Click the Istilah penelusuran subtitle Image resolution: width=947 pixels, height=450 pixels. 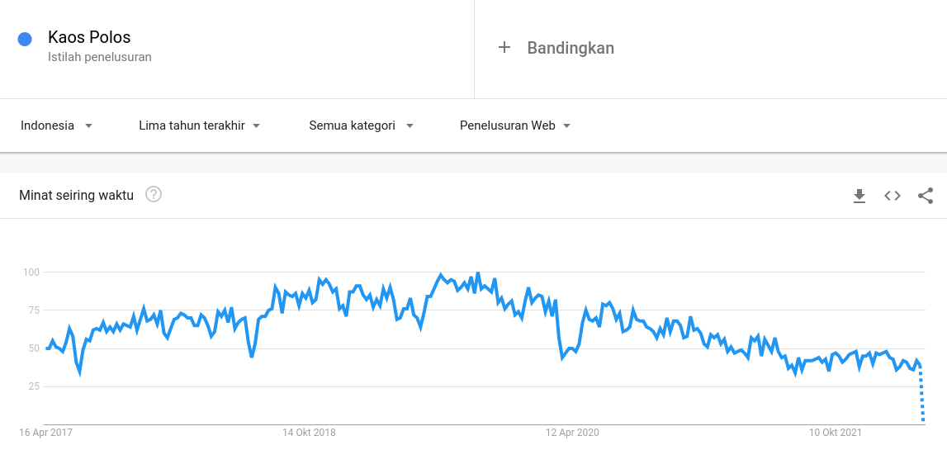(100, 58)
